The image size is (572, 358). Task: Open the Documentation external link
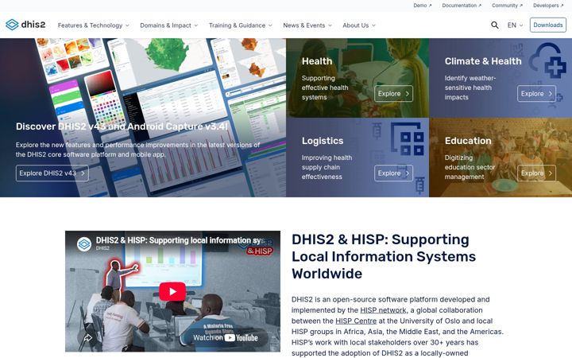[x=462, y=6]
